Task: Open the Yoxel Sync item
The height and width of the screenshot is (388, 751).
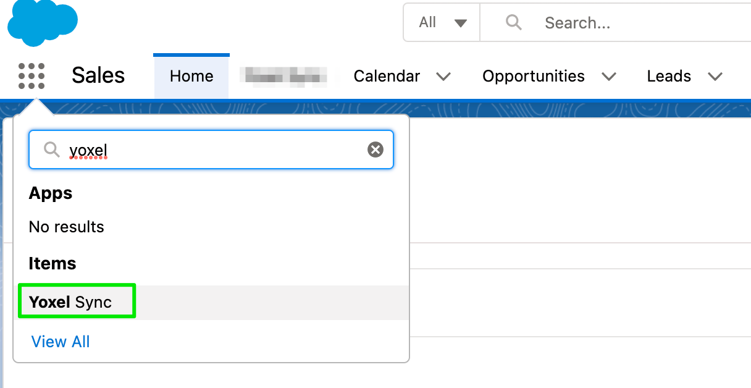Action: (70, 302)
